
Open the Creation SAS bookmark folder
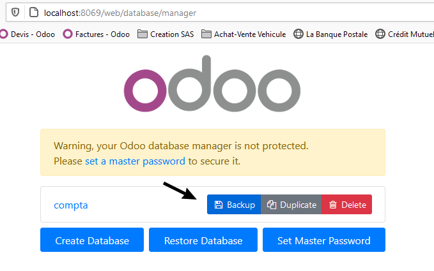[x=166, y=34]
